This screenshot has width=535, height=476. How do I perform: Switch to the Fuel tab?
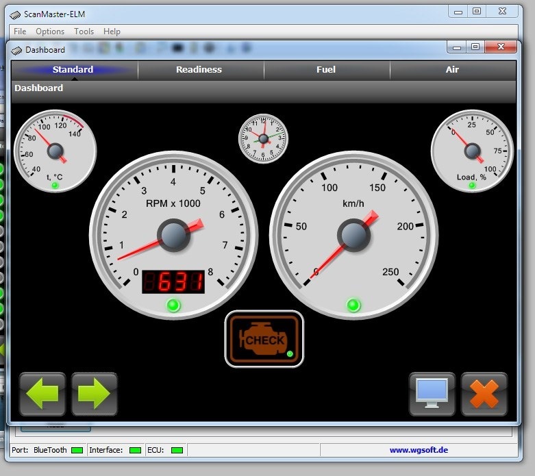pyautogui.click(x=327, y=70)
